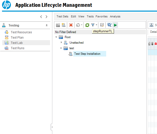Image resolution: width=157 pixels, height=134 pixels.
Task: Click the Testing section header label
Action: tap(14, 25)
